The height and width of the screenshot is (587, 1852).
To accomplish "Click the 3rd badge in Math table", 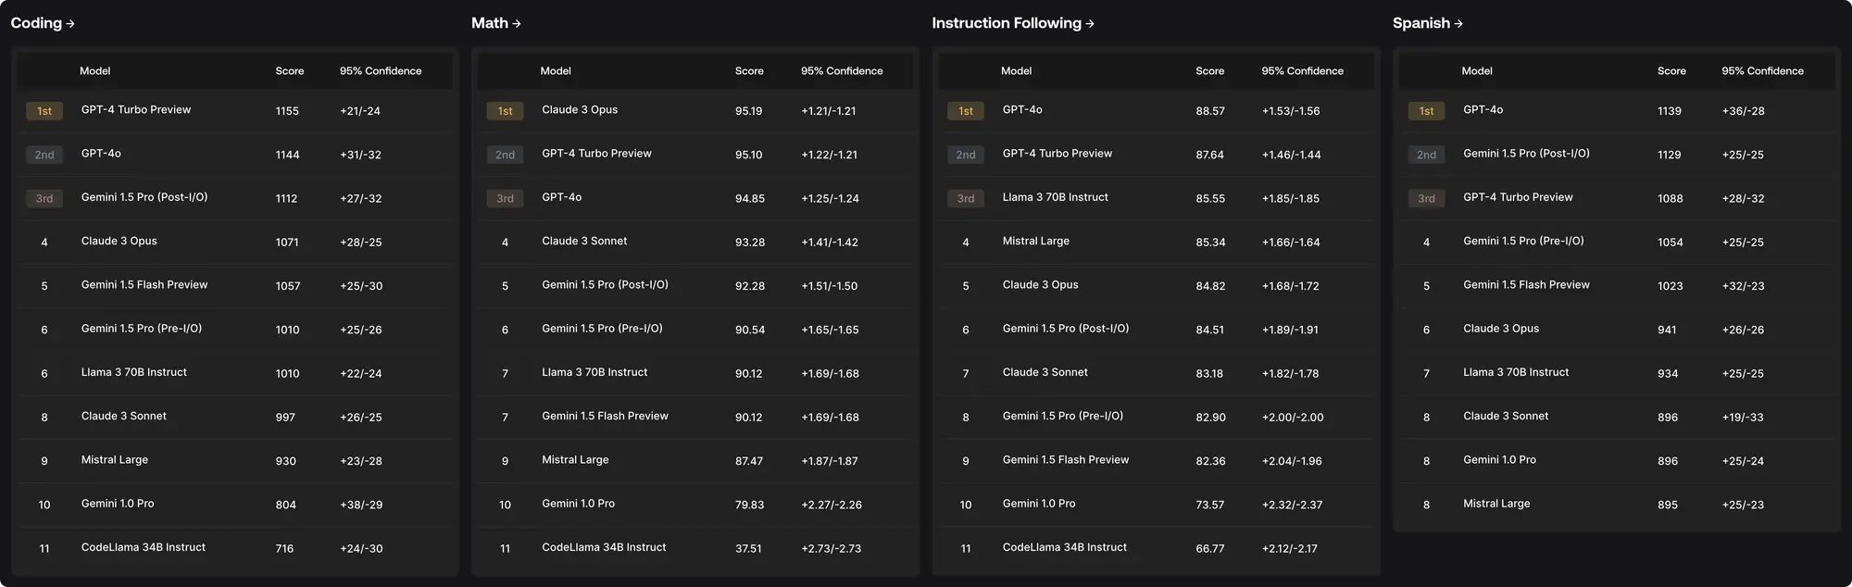I will coord(505,198).
